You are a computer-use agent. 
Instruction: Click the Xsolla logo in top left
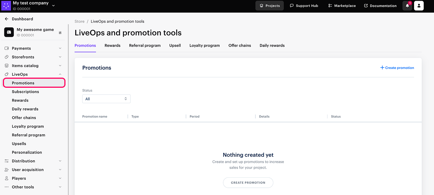click(6, 6)
